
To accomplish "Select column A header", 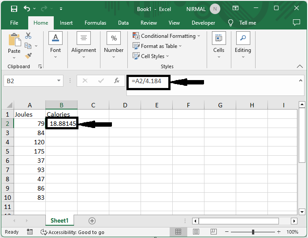I will 30,105.
